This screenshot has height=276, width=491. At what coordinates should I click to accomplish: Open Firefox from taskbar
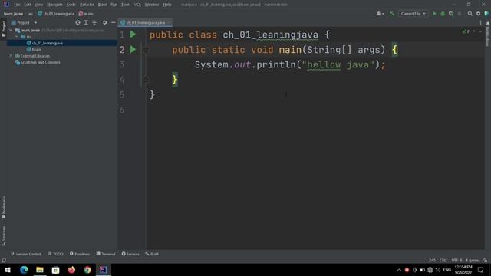tap(71, 270)
